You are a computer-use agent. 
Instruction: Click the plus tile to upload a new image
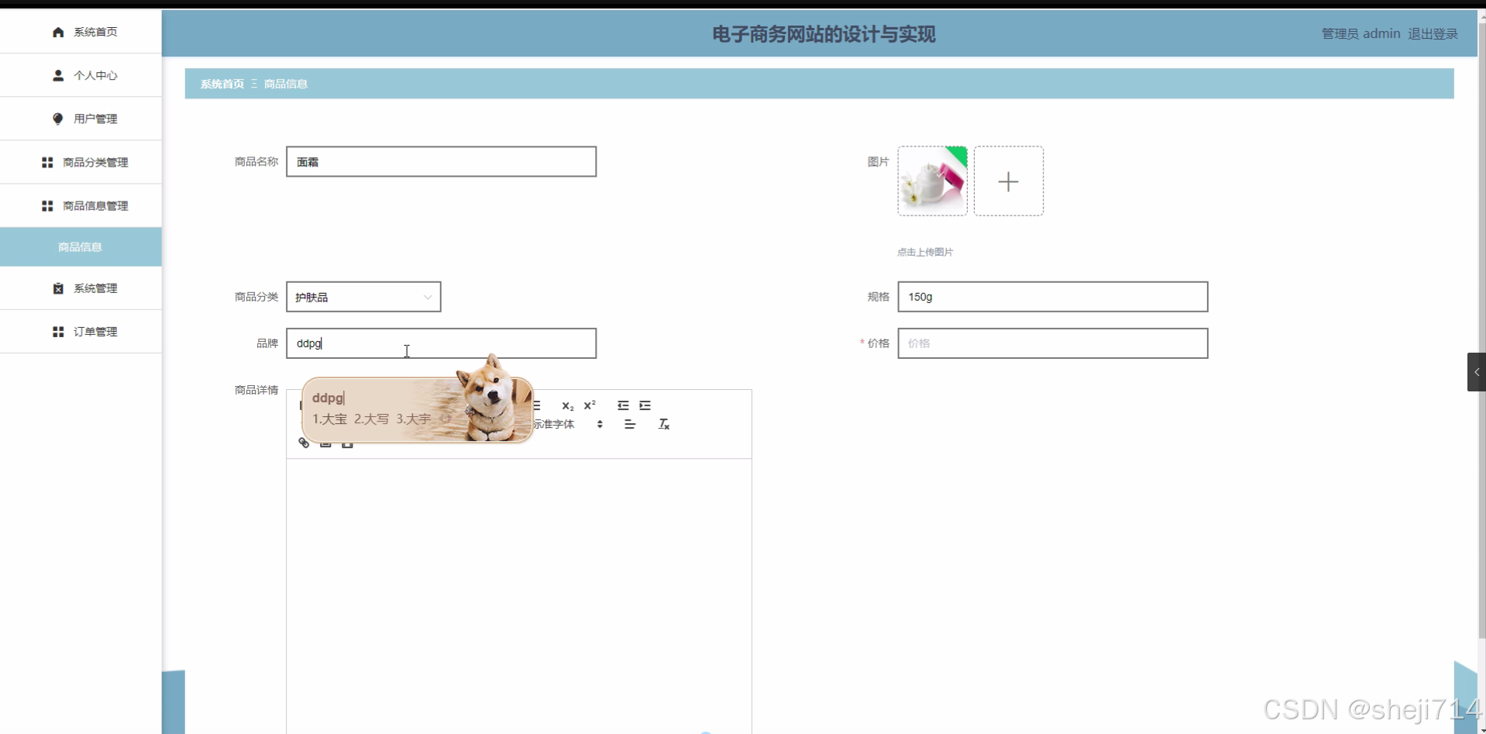pos(1009,181)
